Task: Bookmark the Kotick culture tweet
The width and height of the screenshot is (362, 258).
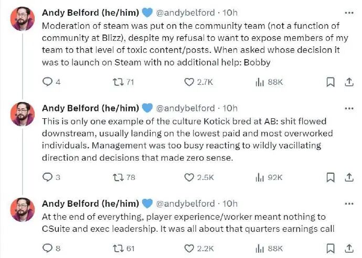Action: (x=330, y=177)
